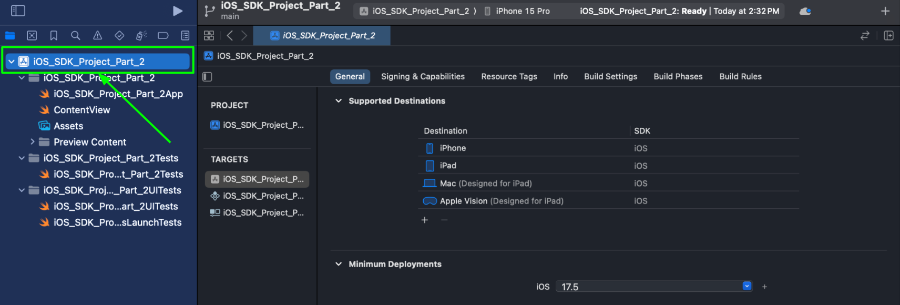Select the iPhone destination row
The image size is (900, 305).
point(609,148)
